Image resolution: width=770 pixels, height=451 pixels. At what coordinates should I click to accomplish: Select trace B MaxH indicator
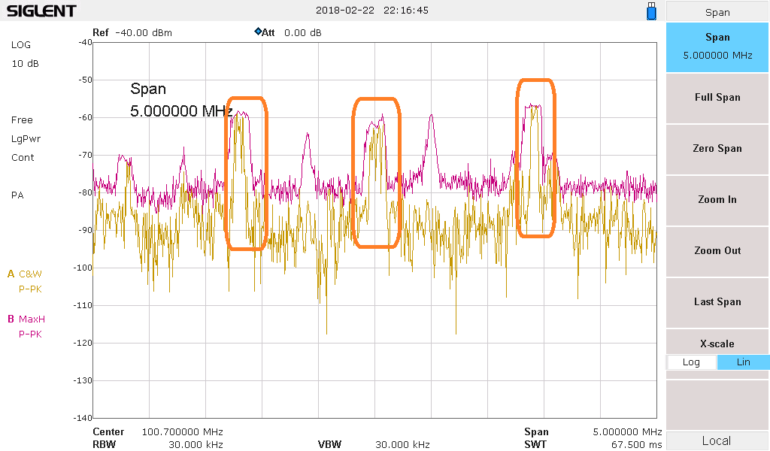pyautogui.click(x=26, y=319)
